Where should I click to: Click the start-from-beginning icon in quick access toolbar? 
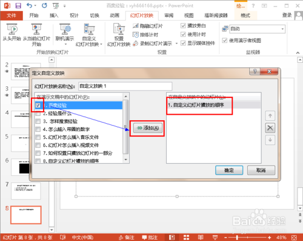(x=56, y=5)
